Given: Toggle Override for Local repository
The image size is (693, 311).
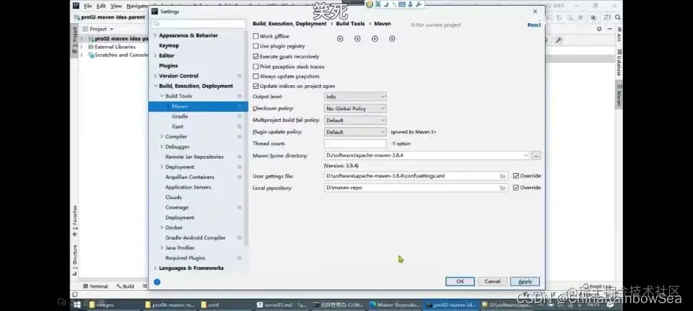Looking at the screenshot, I should 515,188.
